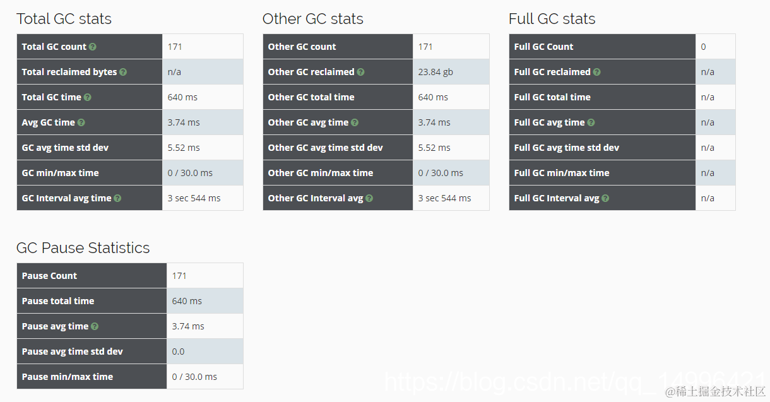The width and height of the screenshot is (770, 402).
Task: Click the Other GC count value 171
Action: pos(425,47)
